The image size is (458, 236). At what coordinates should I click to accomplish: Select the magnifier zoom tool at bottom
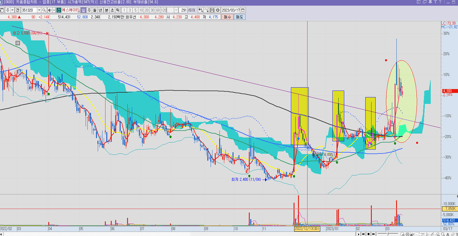click(x=443, y=234)
